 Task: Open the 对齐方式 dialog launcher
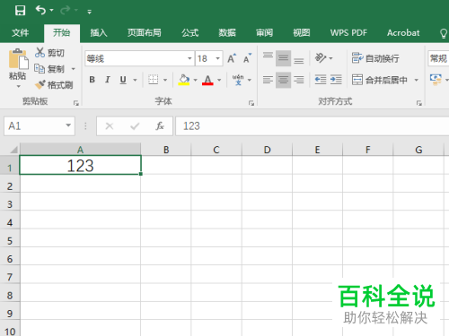coord(419,103)
